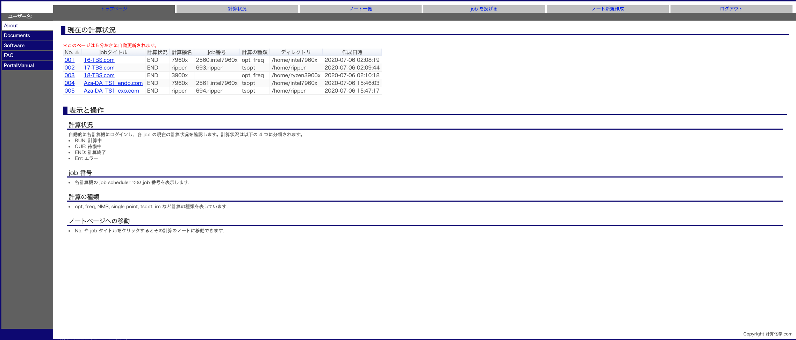
Task: Click the ログアウト tab
Action: (x=731, y=9)
